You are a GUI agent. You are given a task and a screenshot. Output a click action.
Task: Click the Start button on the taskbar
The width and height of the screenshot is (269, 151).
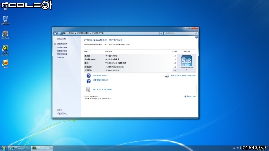click(x=4, y=148)
